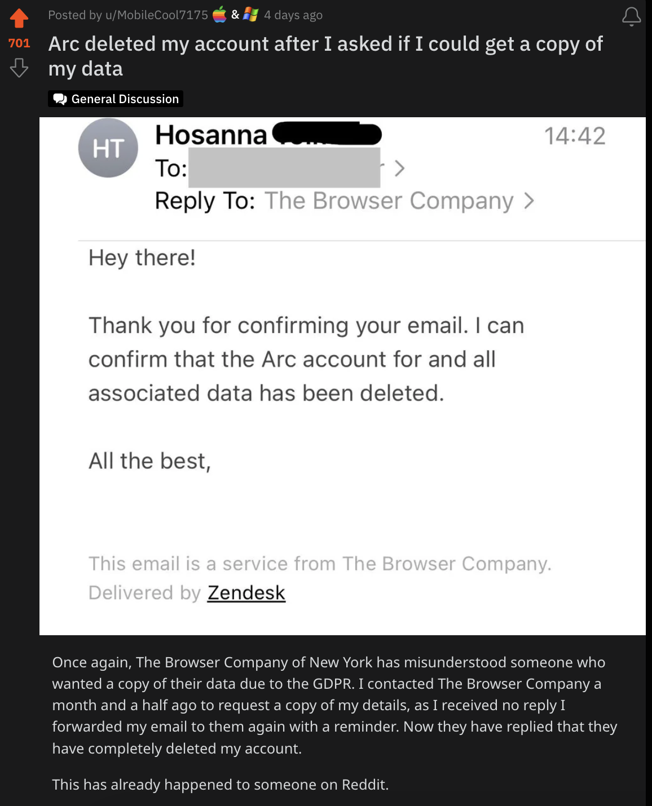652x806 pixels.
Task: Click the '4 days ago' timestamp
Action: coord(293,15)
